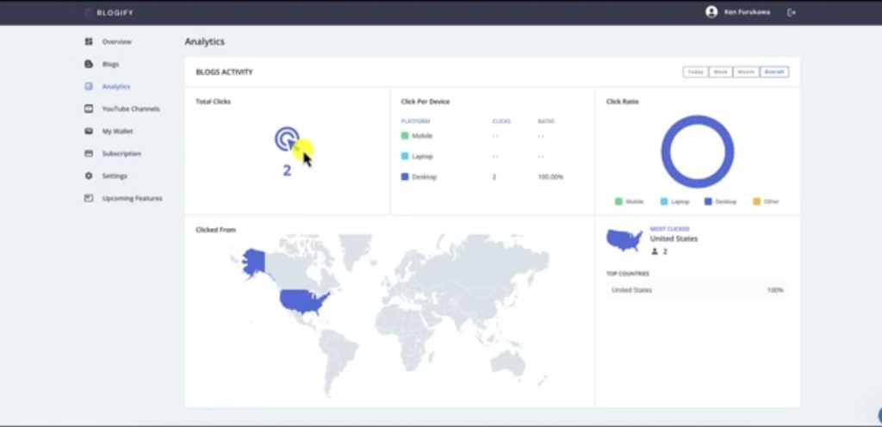Switch activity filter to Today
Viewport: 882px width, 427px height.
click(x=695, y=72)
